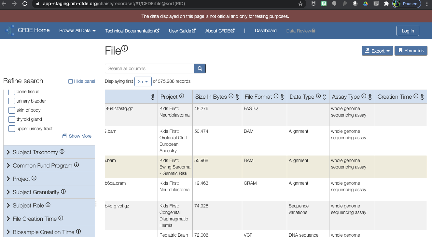Open the page size 25 dropdown

click(143, 81)
